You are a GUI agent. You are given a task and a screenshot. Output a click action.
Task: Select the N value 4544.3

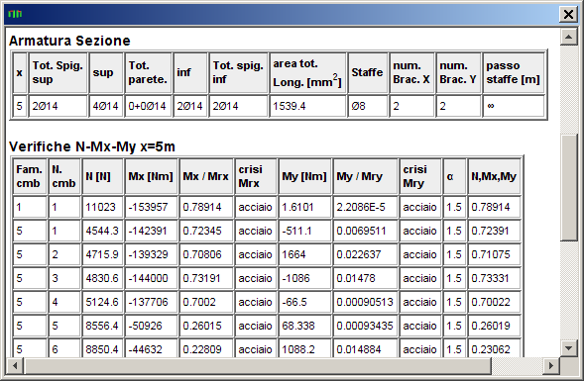coord(102,231)
